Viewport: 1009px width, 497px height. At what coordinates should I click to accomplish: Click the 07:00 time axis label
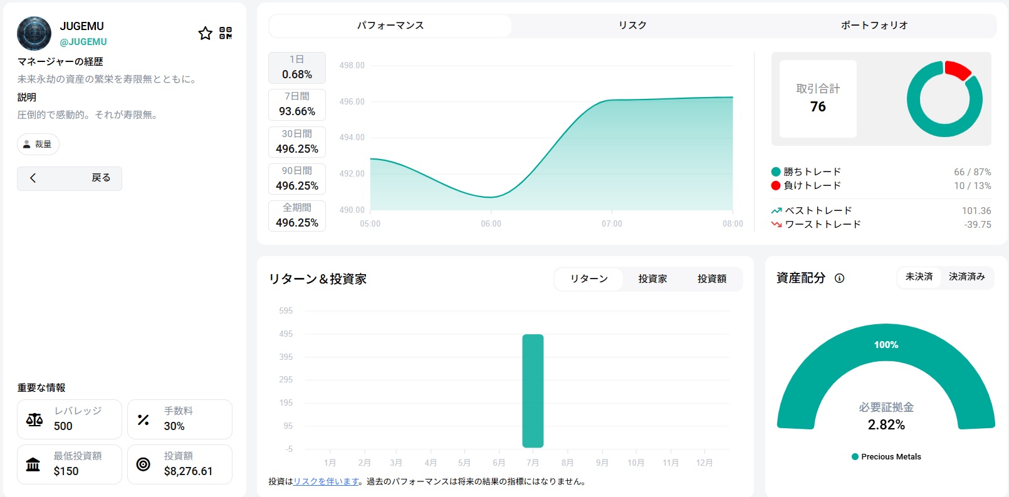click(612, 224)
